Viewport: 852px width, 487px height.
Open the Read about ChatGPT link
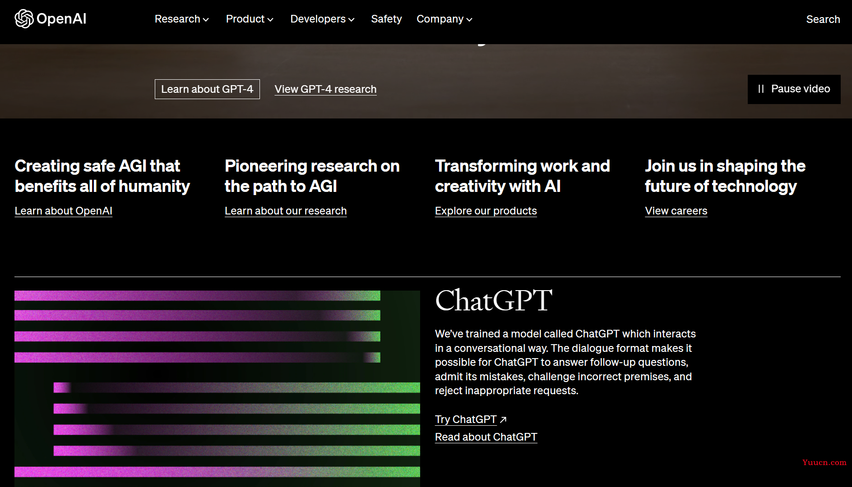tap(486, 437)
